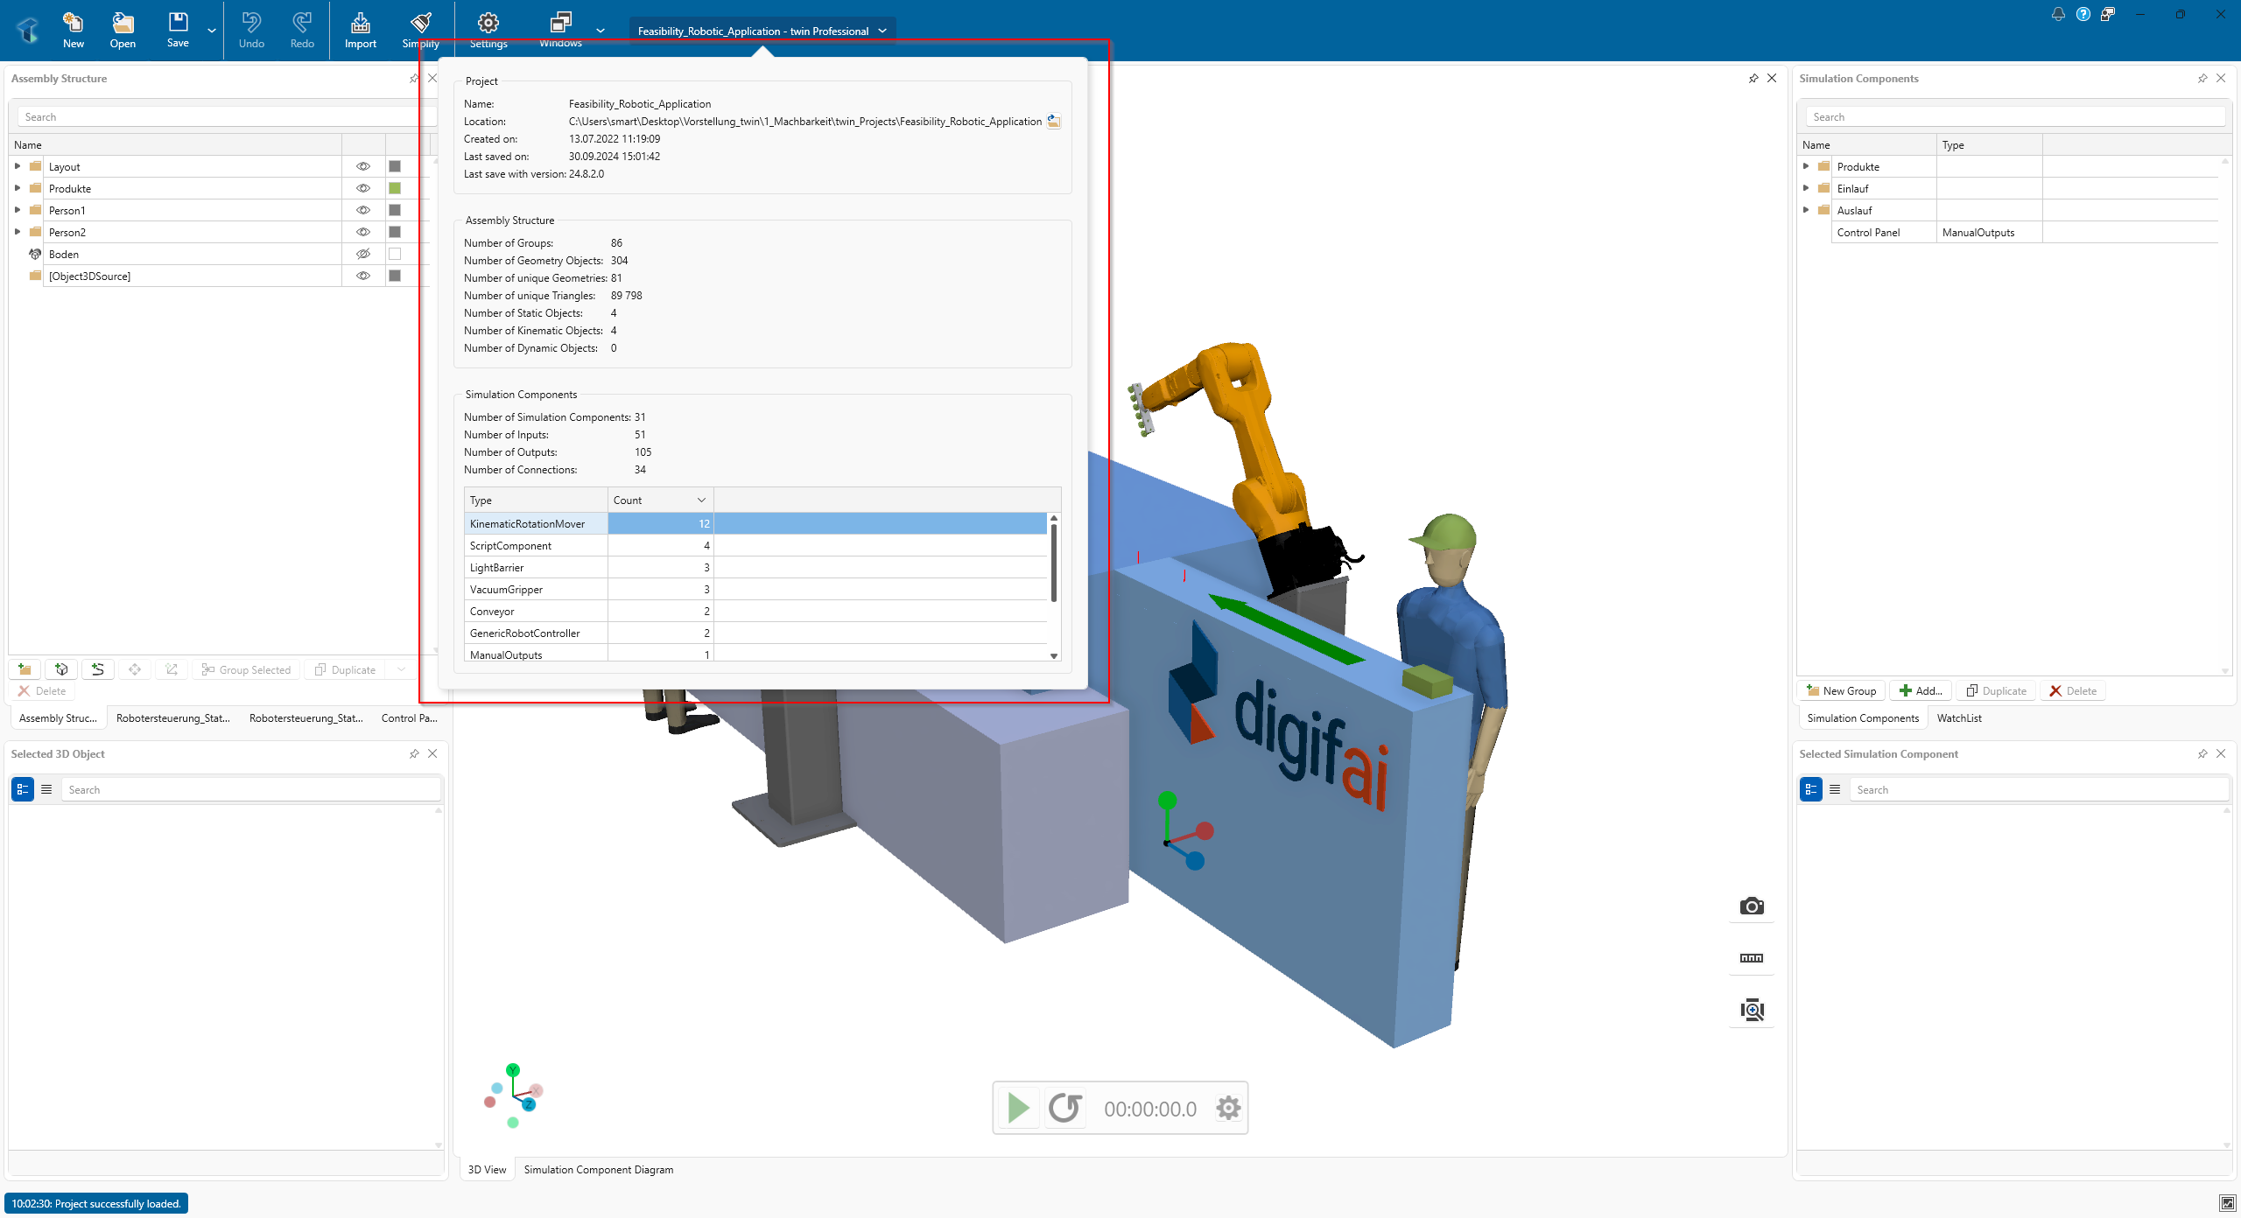Switch to the 3D View tab
The width and height of the screenshot is (2241, 1218).
coord(486,1168)
